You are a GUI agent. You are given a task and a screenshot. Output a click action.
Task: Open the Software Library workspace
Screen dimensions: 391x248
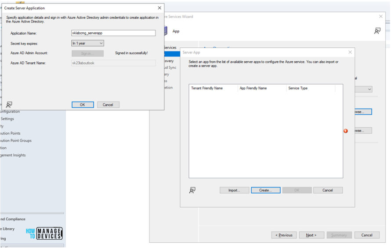(x=7, y=229)
